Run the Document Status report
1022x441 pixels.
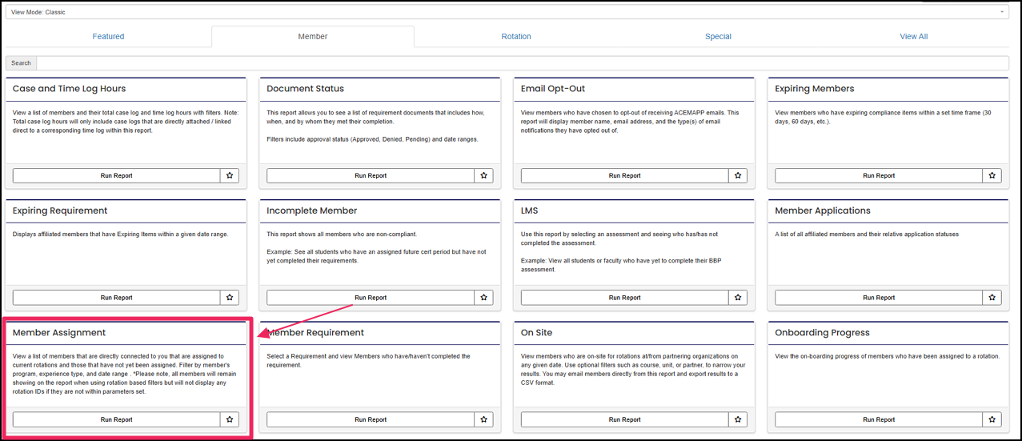click(x=371, y=175)
